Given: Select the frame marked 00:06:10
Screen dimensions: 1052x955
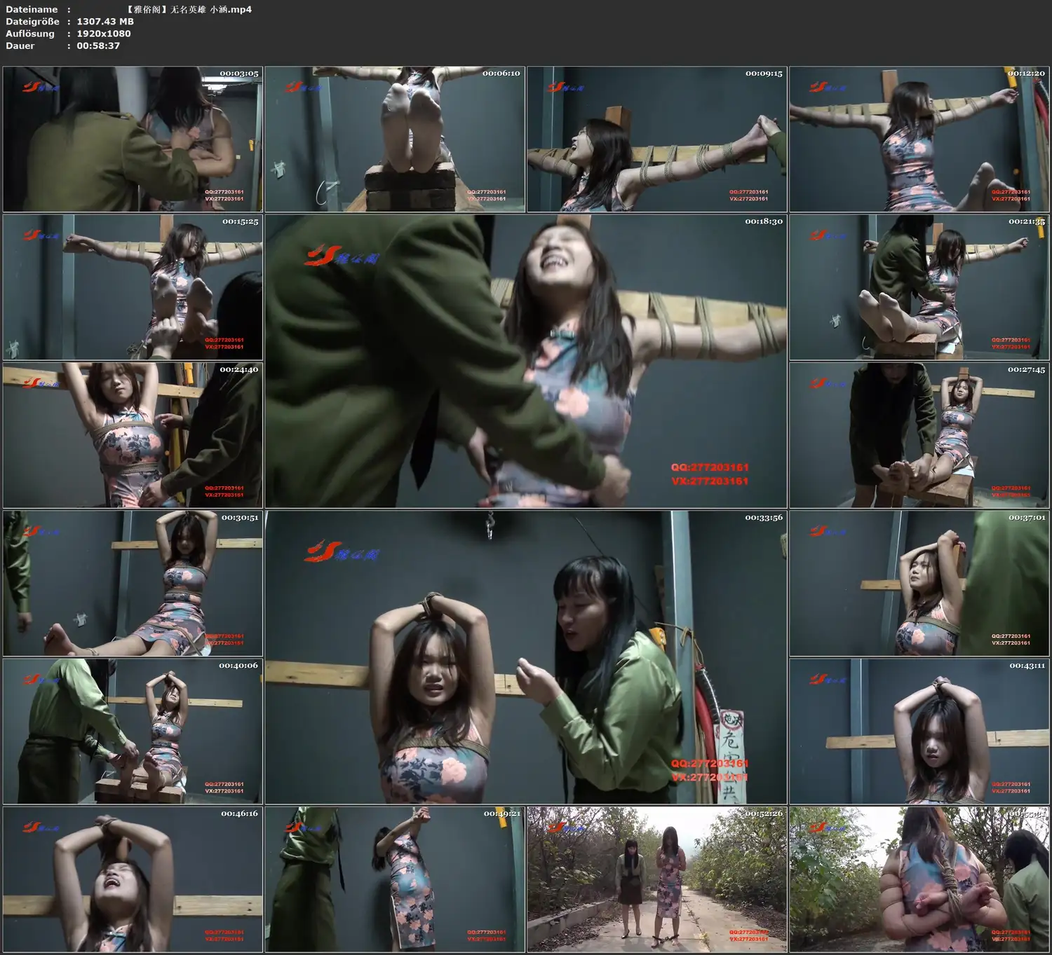Looking at the screenshot, I should coord(395,139).
